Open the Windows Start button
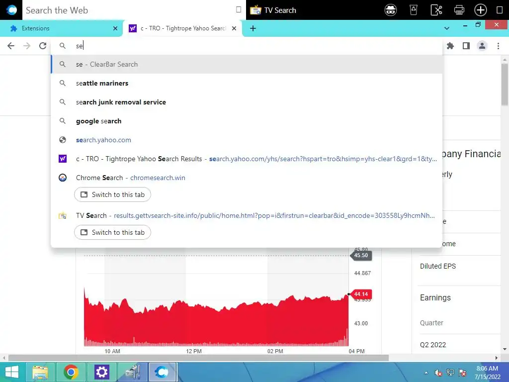The width and height of the screenshot is (509, 382). [12, 372]
